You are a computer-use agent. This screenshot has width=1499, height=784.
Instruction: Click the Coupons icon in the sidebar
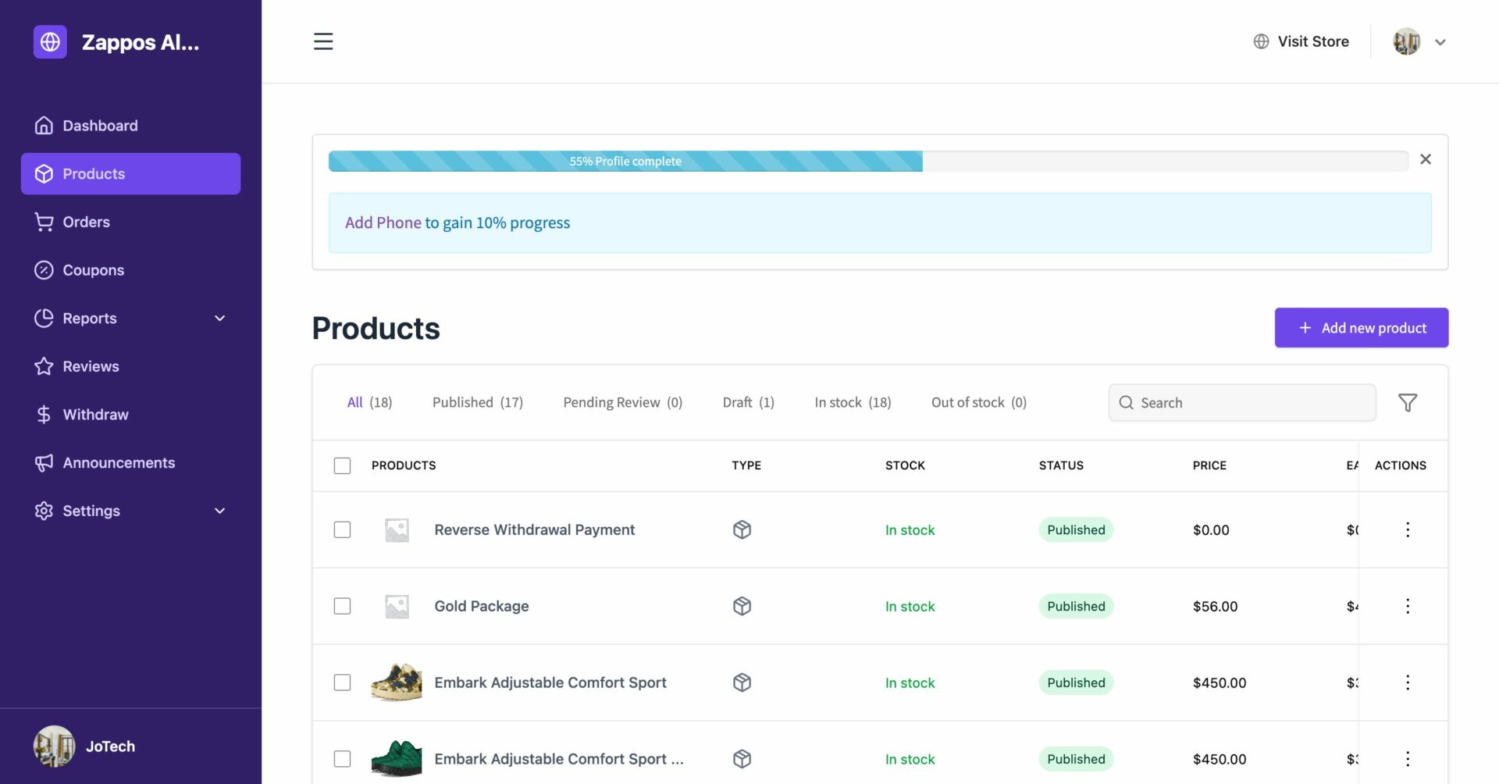tap(45, 269)
